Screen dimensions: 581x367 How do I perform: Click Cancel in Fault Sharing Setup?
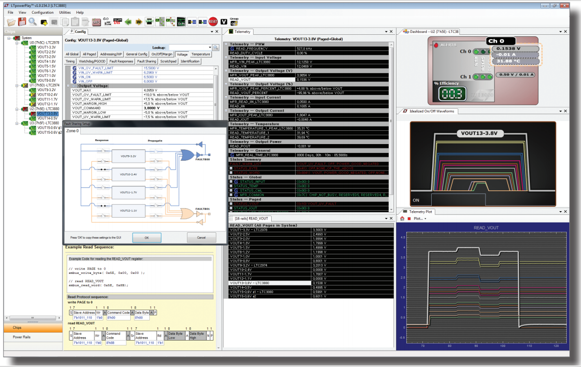[x=201, y=237]
